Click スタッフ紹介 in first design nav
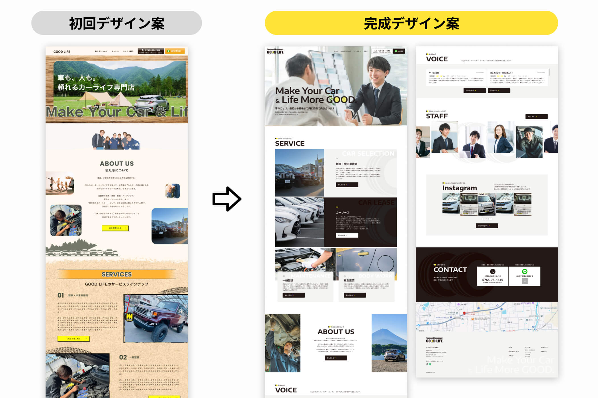598x398 pixels. pos(128,51)
